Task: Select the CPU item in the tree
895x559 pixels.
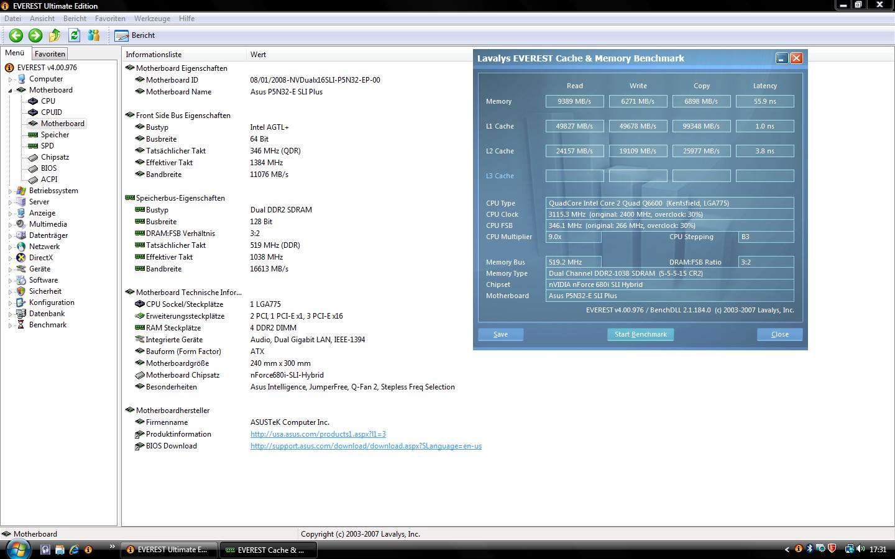Action: (48, 101)
